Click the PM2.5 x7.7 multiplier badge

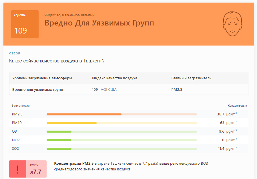tap(36, 169)
